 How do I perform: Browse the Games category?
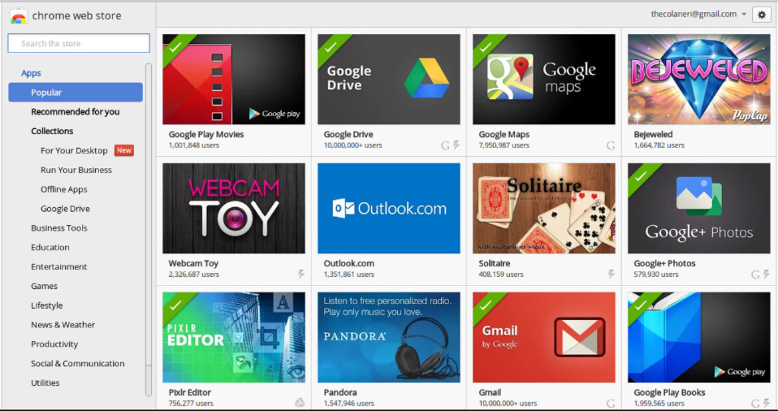tap(44, 286)
